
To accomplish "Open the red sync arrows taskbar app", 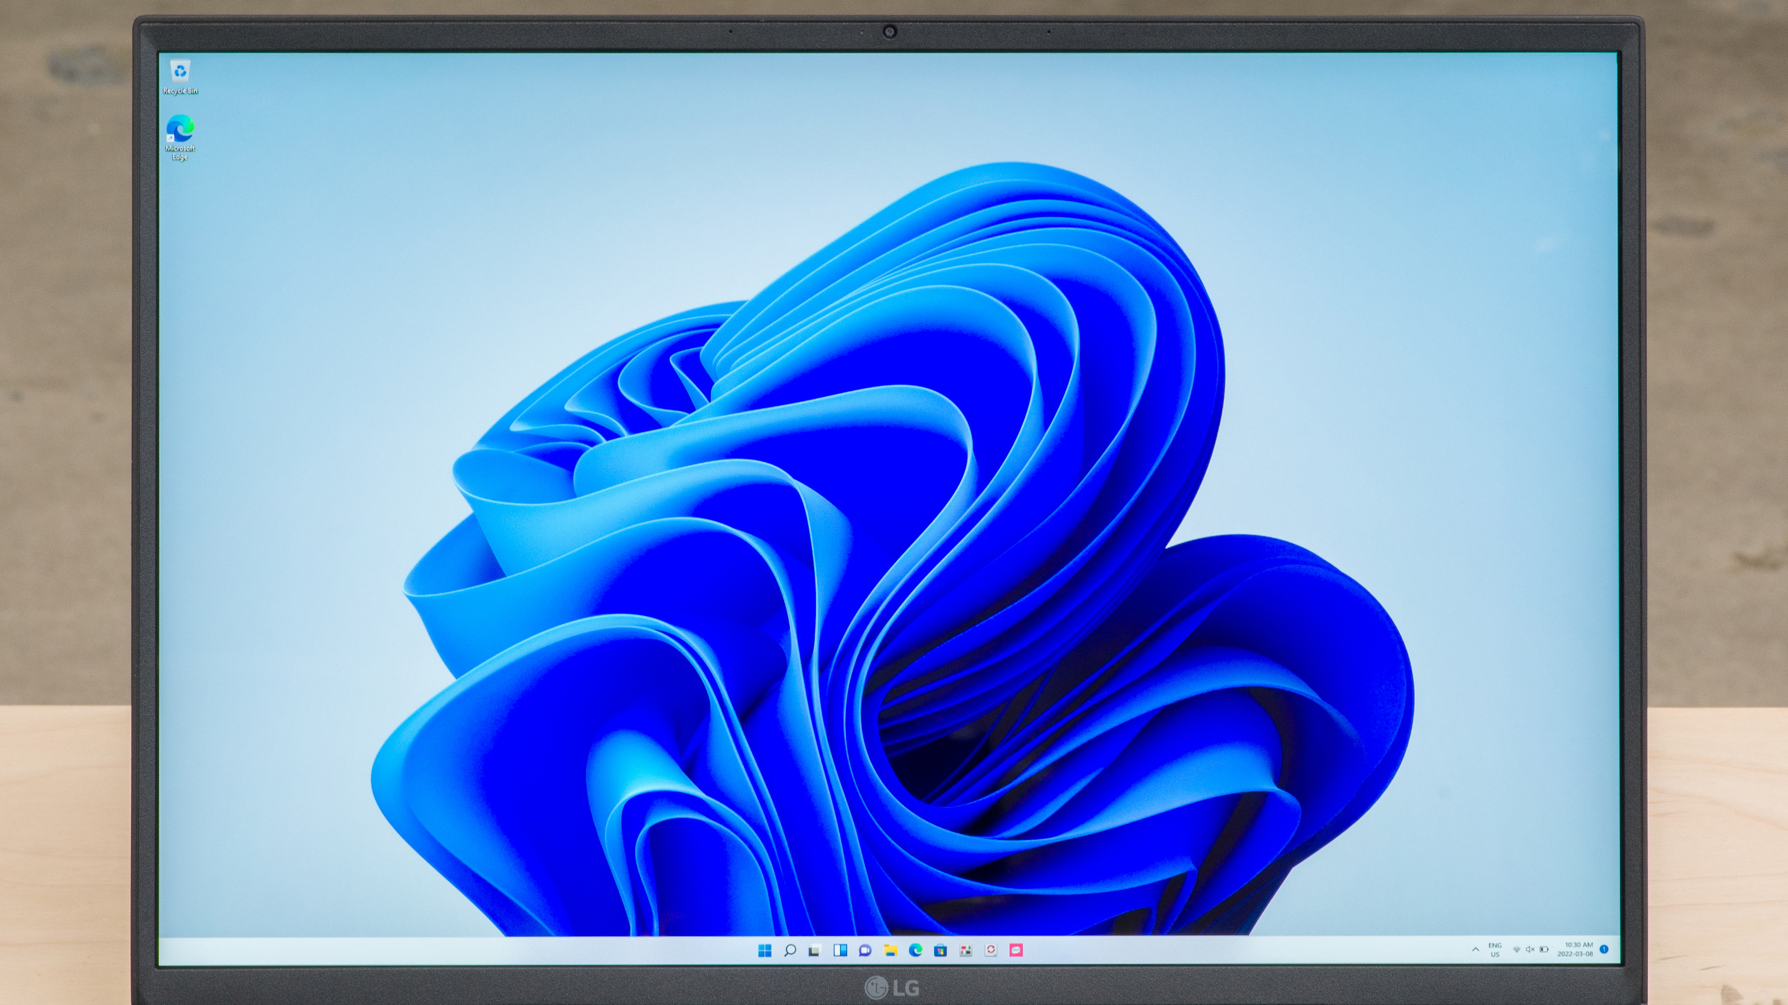I will [x=991, y=950].
